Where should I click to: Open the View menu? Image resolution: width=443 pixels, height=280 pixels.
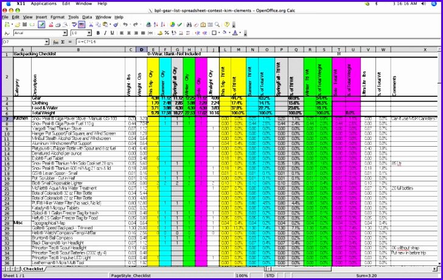[28, 17]
